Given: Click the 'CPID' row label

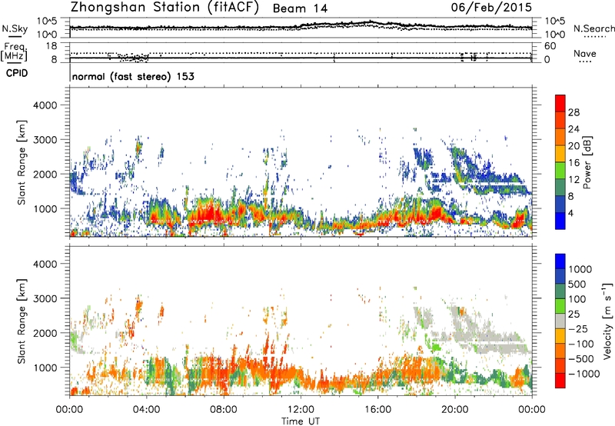Looking at the screenshot, I should (17, 73).
